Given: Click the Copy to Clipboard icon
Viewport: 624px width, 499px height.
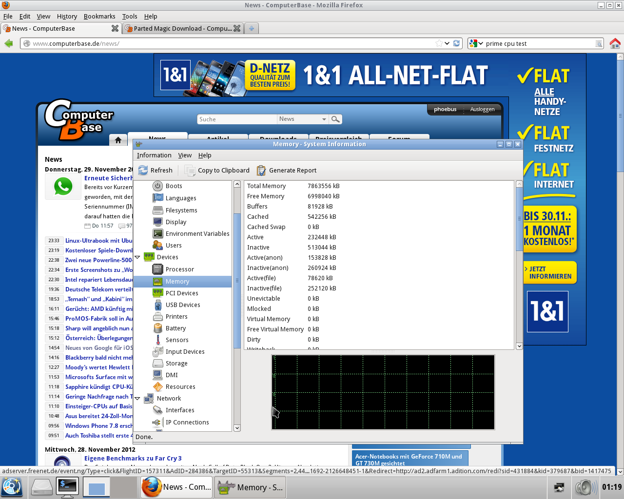Looking at the screenshot, I should 190,170.
